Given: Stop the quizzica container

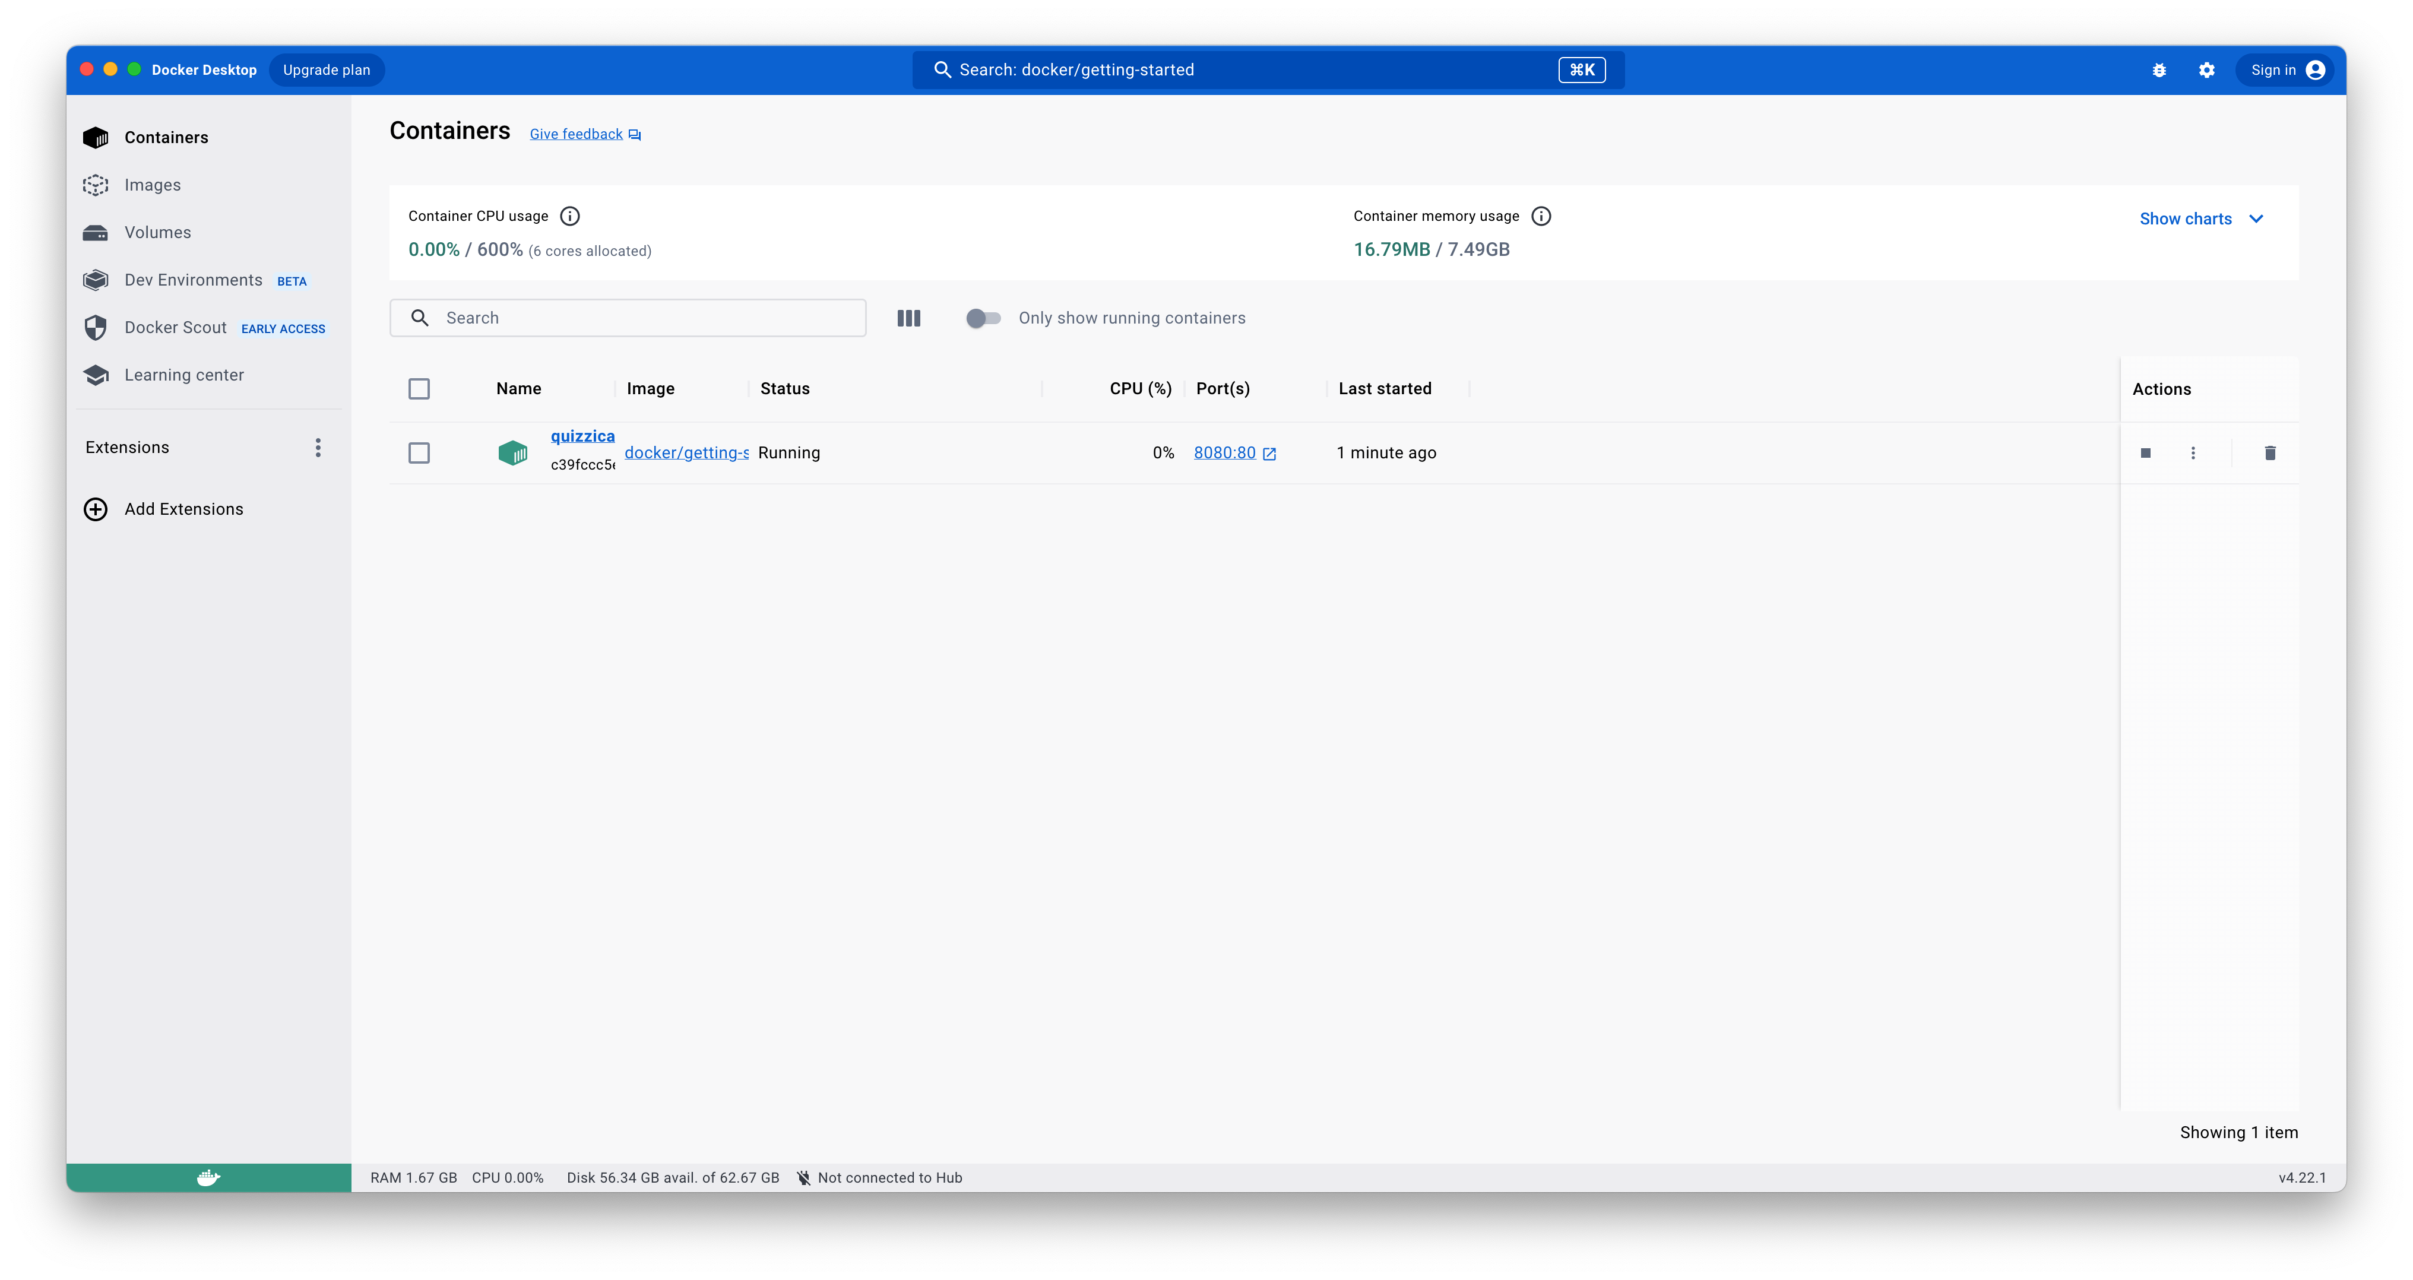Looking at the screenshot, I should 2145,453.
